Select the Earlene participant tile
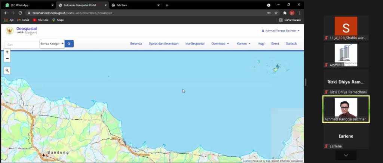The width and height of the screenshot is (383, 163). point(346,136)
